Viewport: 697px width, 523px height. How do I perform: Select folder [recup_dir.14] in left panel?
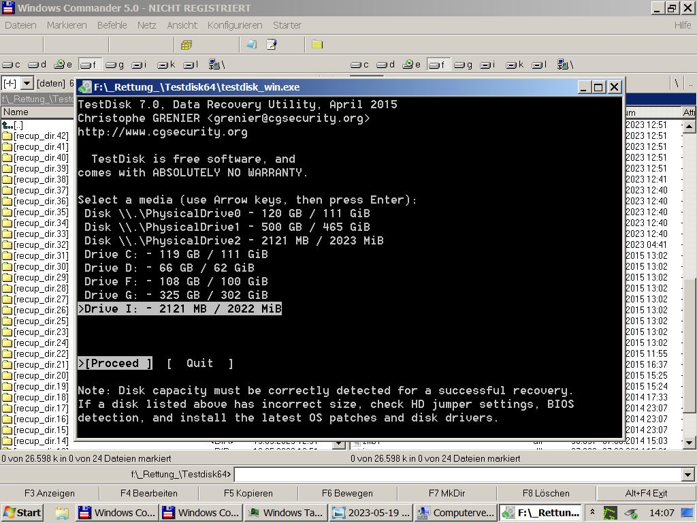click(35, 441)
